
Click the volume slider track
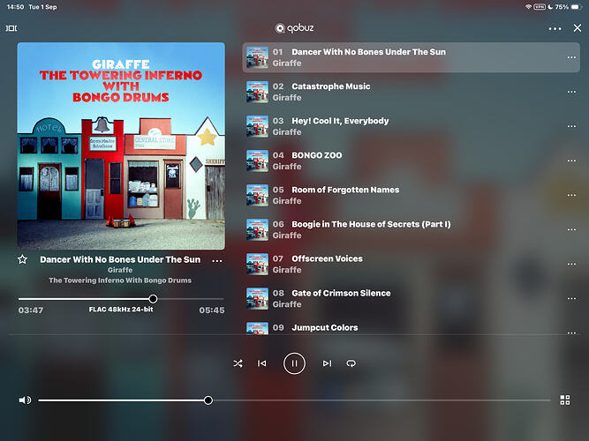294,400
